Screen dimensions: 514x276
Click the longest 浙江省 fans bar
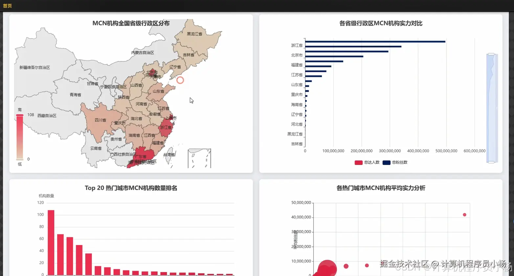[x=375, y=41]
